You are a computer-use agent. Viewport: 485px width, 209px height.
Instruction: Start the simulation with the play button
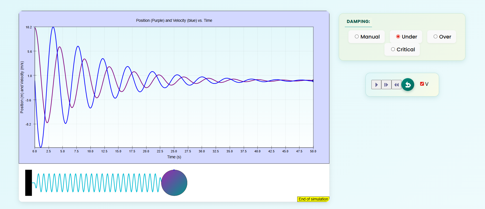point(376,85)
